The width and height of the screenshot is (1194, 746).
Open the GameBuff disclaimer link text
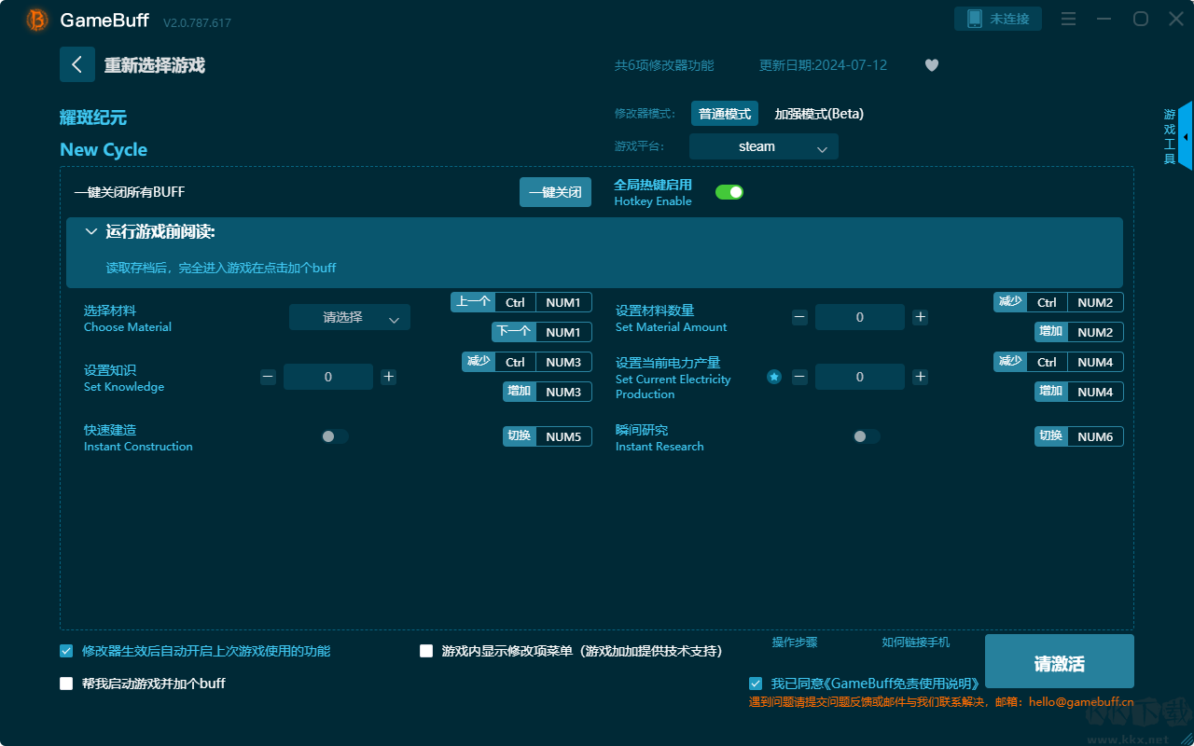875,684
